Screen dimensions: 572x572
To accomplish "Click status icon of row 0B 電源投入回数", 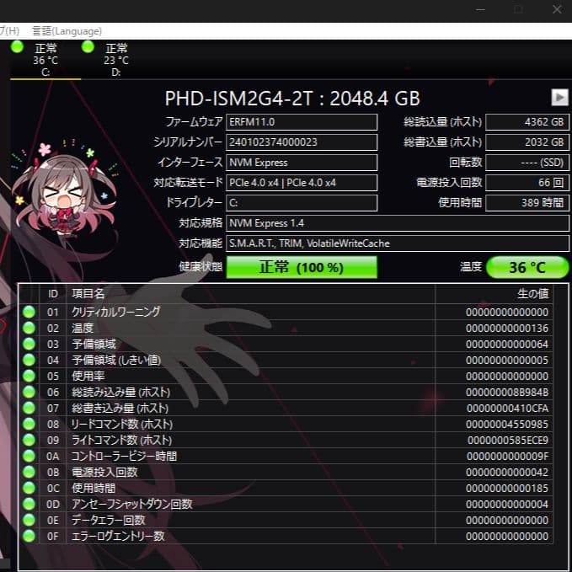I will pyautogui.click(x=29, y=472).
